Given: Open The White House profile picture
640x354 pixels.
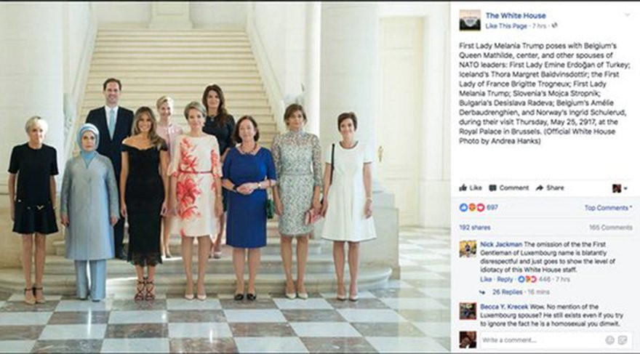Looking at the screenshot, I should (470, 20).
